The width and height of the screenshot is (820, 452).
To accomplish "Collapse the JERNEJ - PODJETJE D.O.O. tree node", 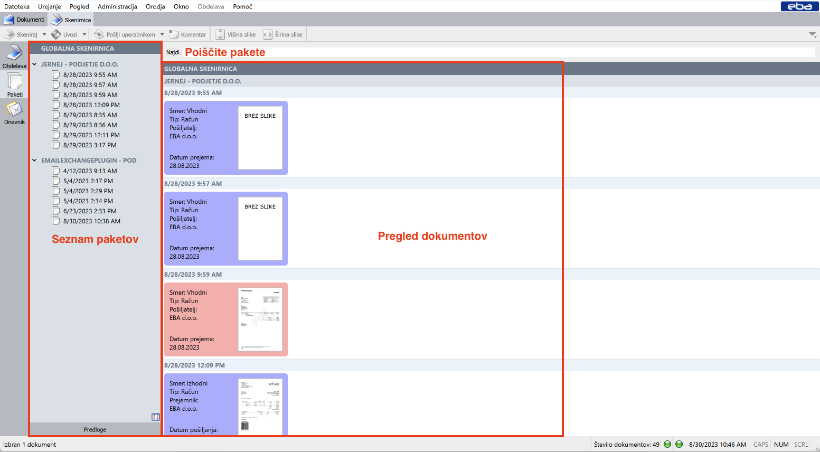I will [x=34, y=64].
